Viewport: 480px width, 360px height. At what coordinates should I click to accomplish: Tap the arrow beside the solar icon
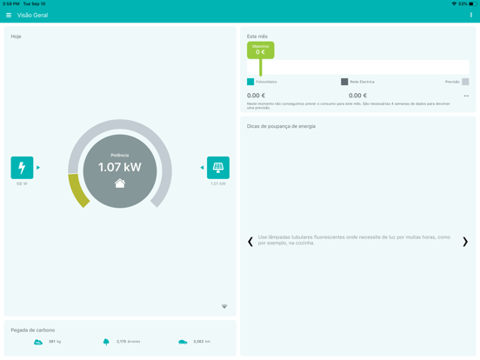pyautogui.click(x=202, y=168)
